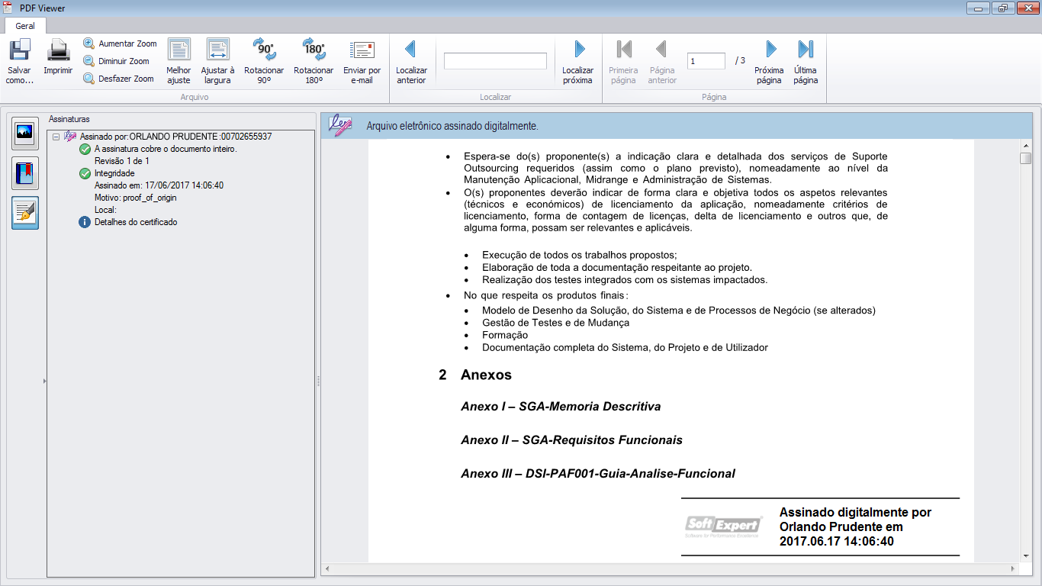This screenshot has width=1042, height=586.
Task: Open the Geral ribbon tab
Action: click(x=25, y=26)
